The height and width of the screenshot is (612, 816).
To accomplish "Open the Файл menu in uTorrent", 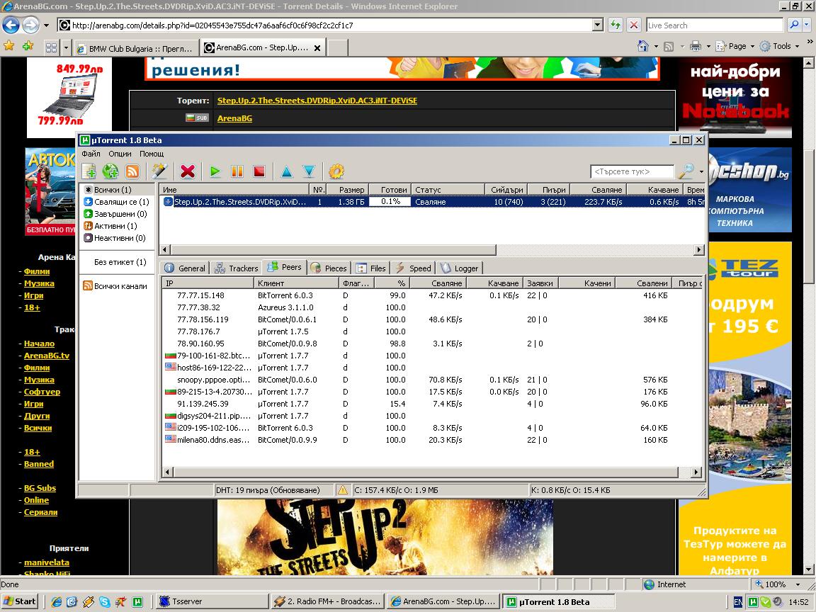I will 91,154.
